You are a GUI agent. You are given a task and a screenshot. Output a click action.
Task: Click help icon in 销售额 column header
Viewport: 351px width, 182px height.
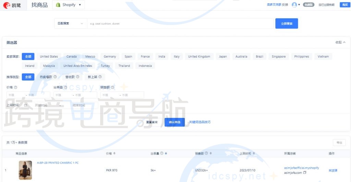pyautogui.click(x=206, y=153)
